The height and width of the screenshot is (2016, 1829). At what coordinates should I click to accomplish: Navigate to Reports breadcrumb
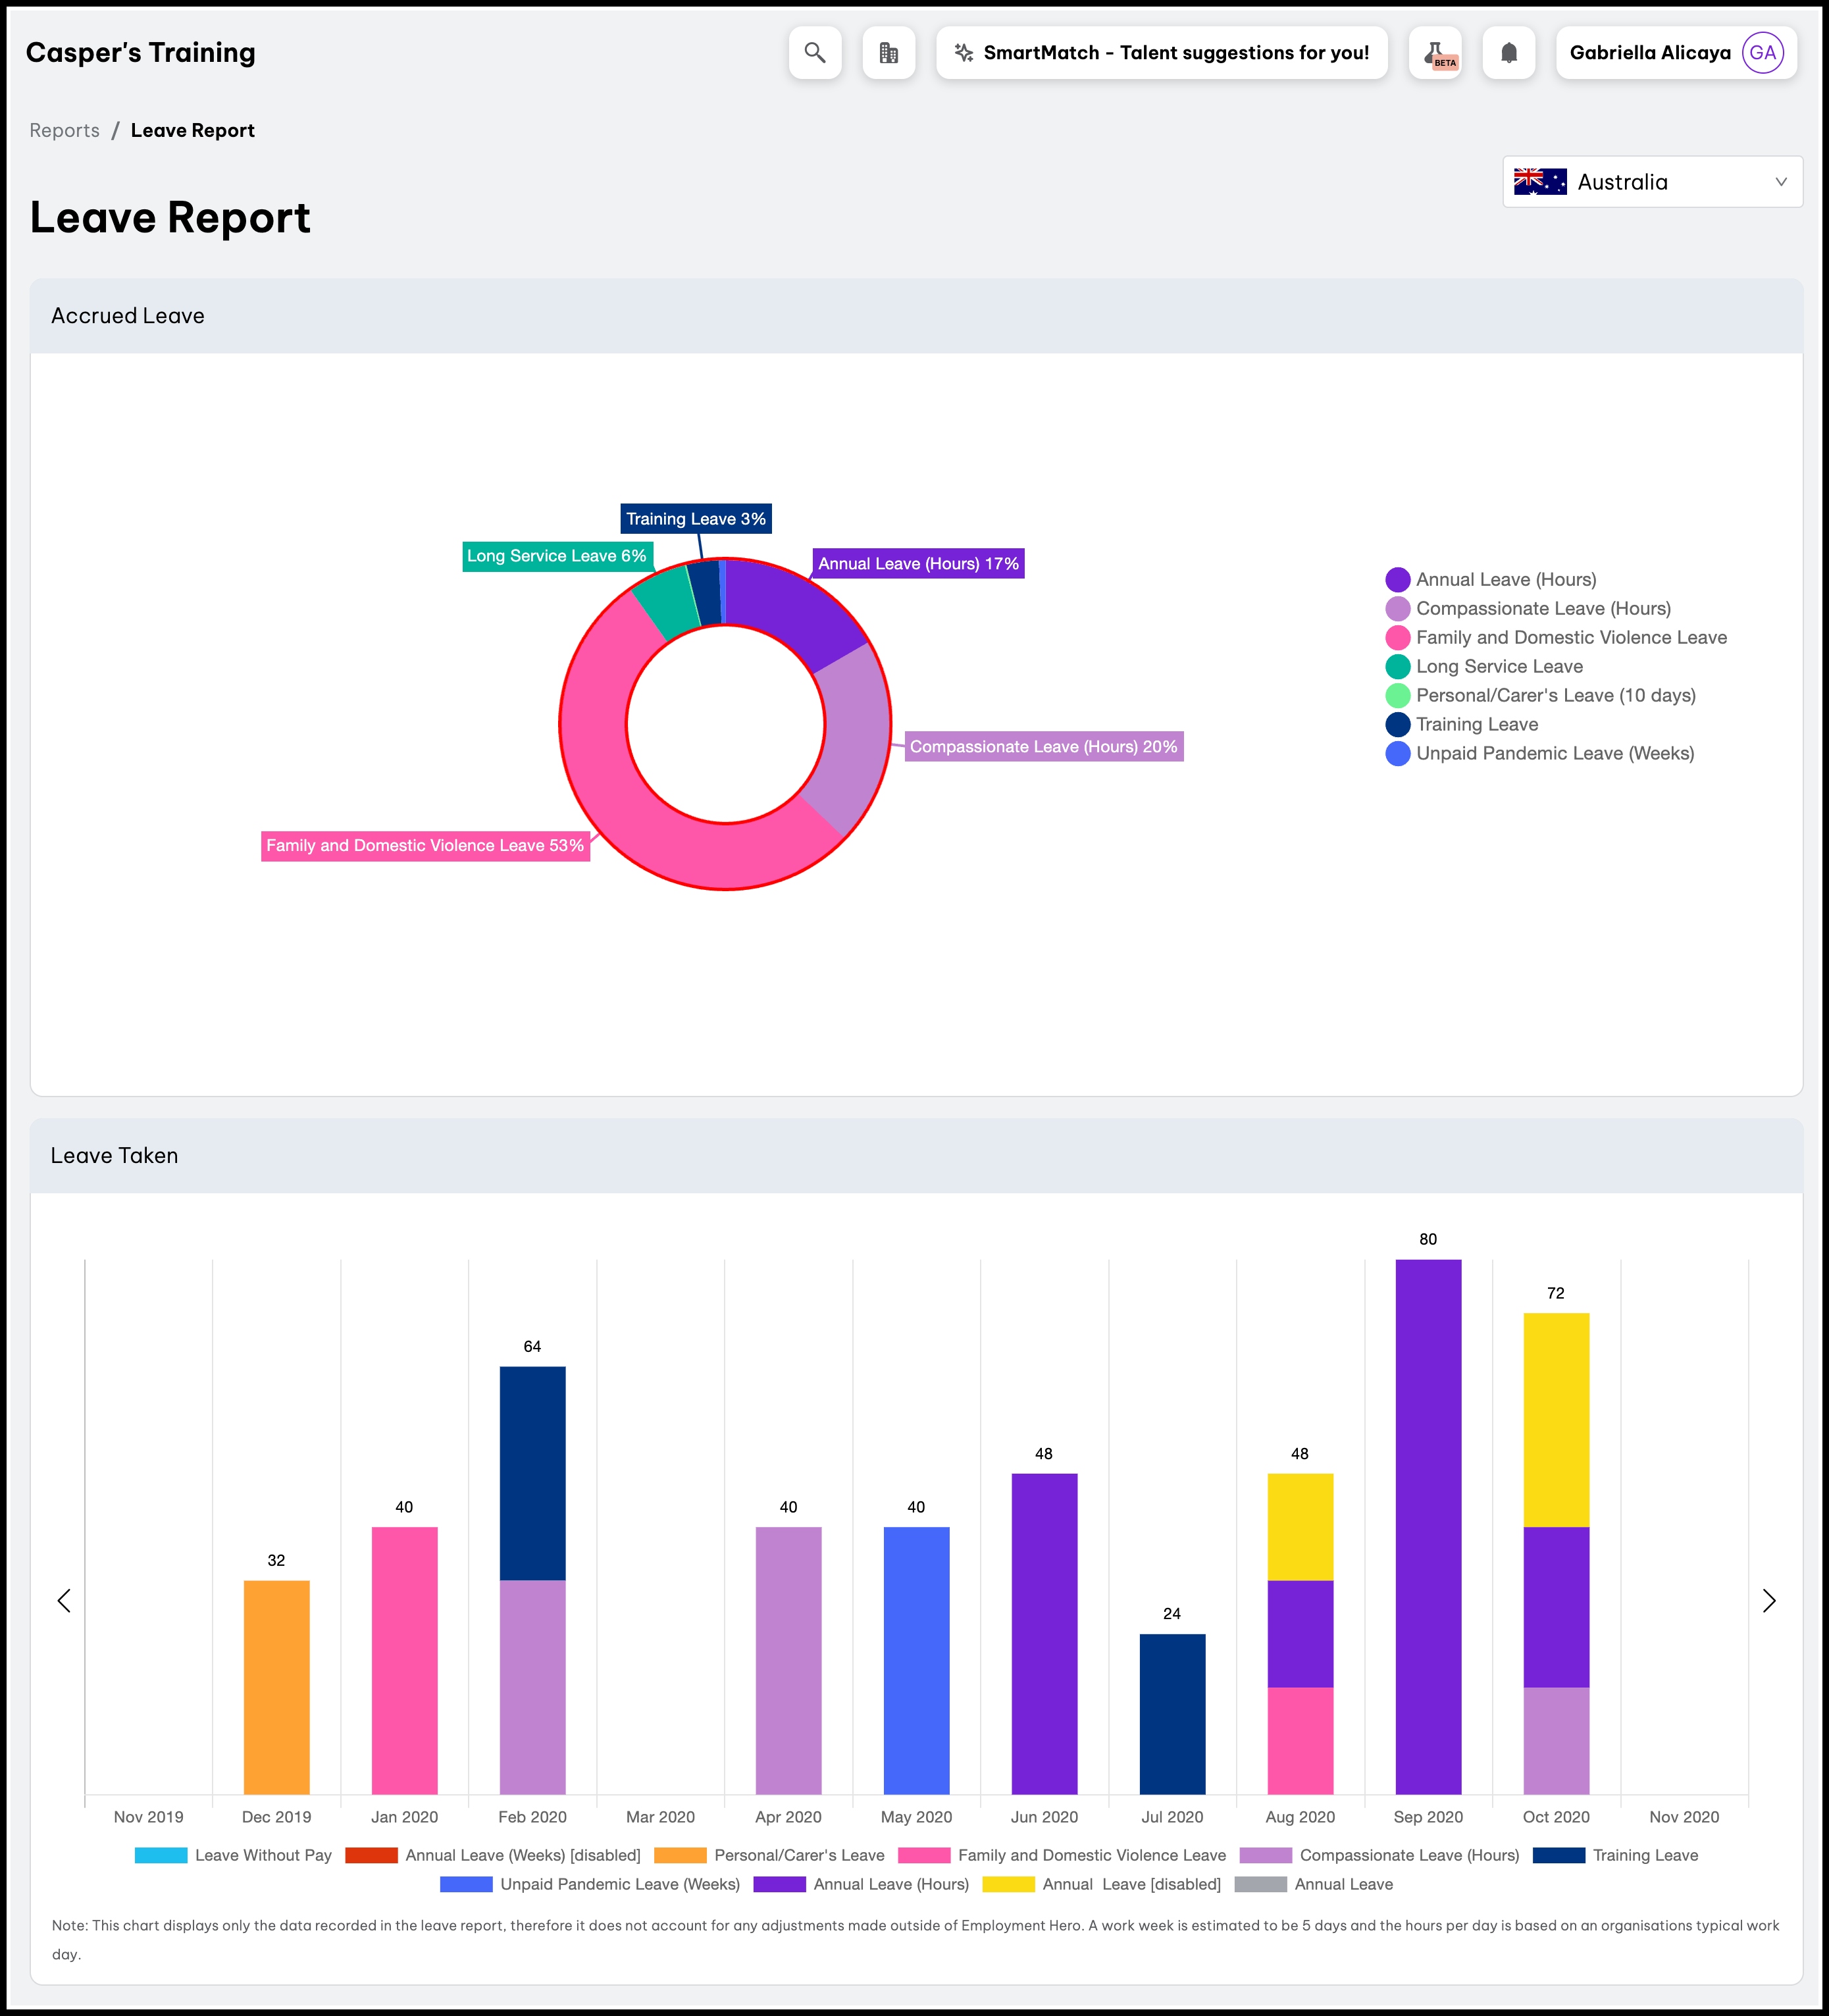(65, 131)
